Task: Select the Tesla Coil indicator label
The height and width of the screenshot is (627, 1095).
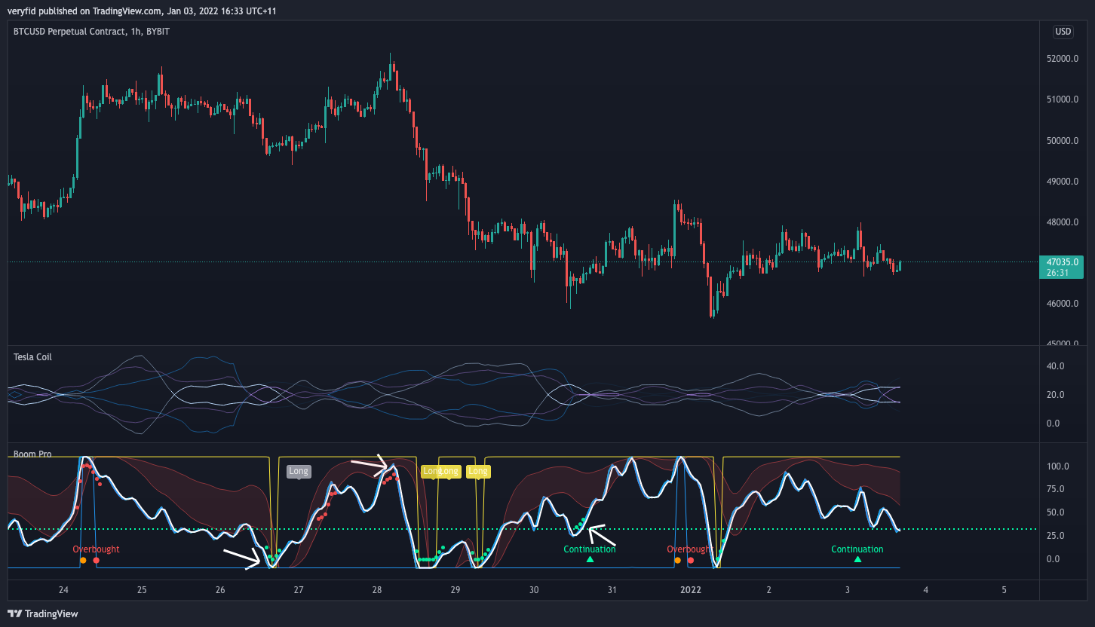Action: [32, 356]
